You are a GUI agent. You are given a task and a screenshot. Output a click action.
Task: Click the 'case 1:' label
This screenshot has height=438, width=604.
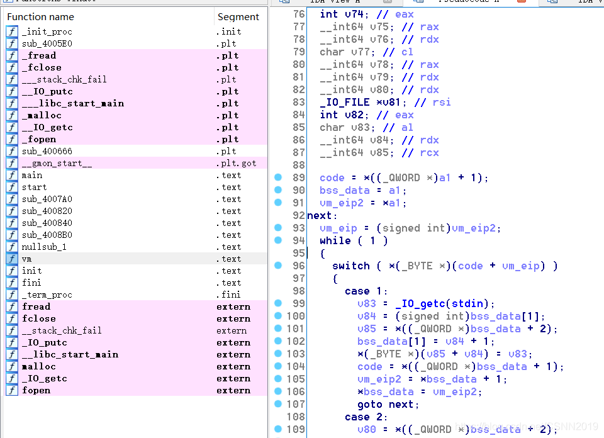tap(366, 291)
